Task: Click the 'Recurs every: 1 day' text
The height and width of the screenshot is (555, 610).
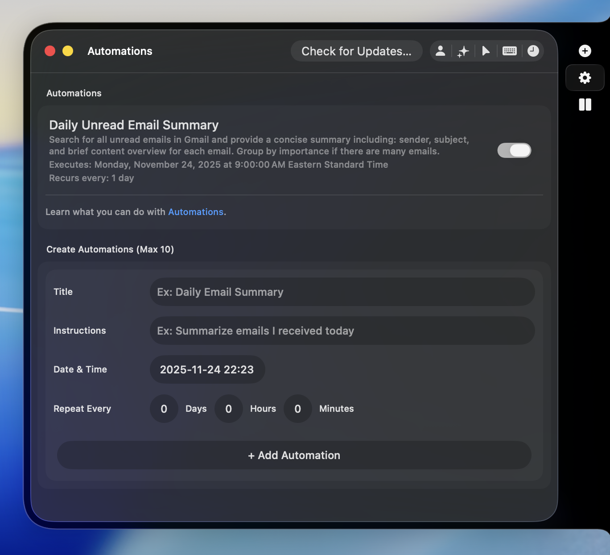Action: click(x=91, y=178)
